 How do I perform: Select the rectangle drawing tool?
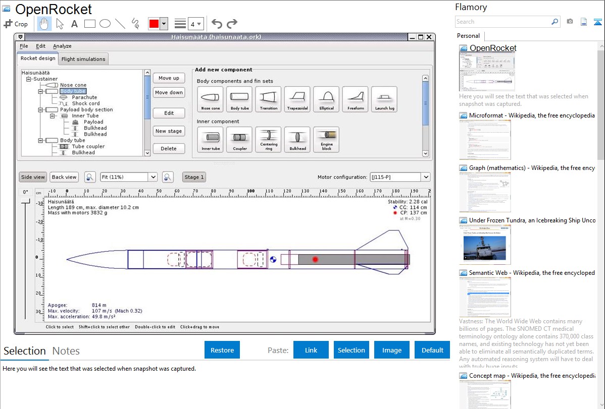point(89,24)
